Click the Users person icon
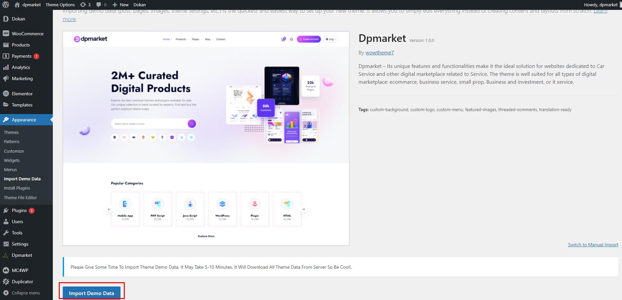 [6, 222]
